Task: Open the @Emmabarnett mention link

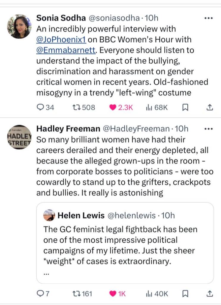Action: 66,50
